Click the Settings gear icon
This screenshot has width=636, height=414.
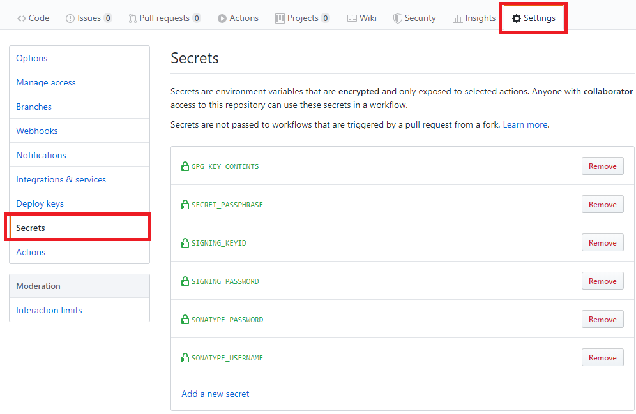516,18
